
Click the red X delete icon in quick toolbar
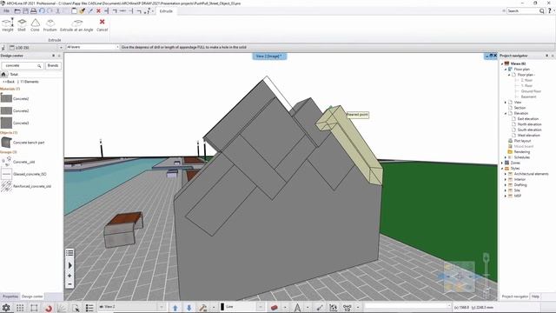click(x=98, y=11)
